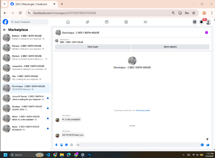Open the conversation information icon
This screenshot has height=158, width=215.
pos(206,33)
